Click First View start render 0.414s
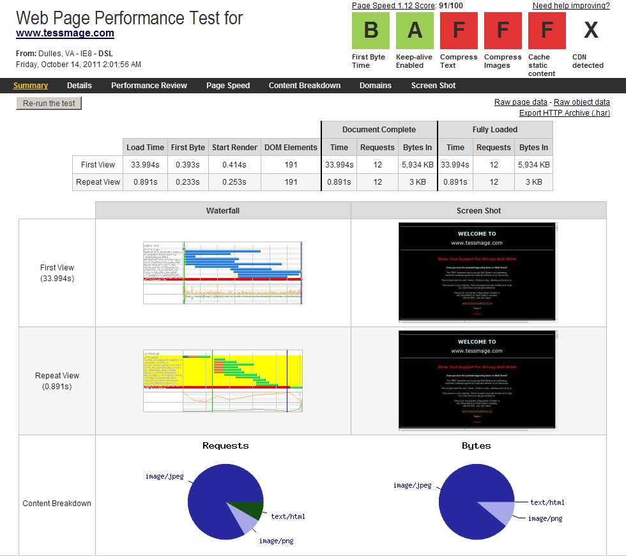 click(234, 165)
